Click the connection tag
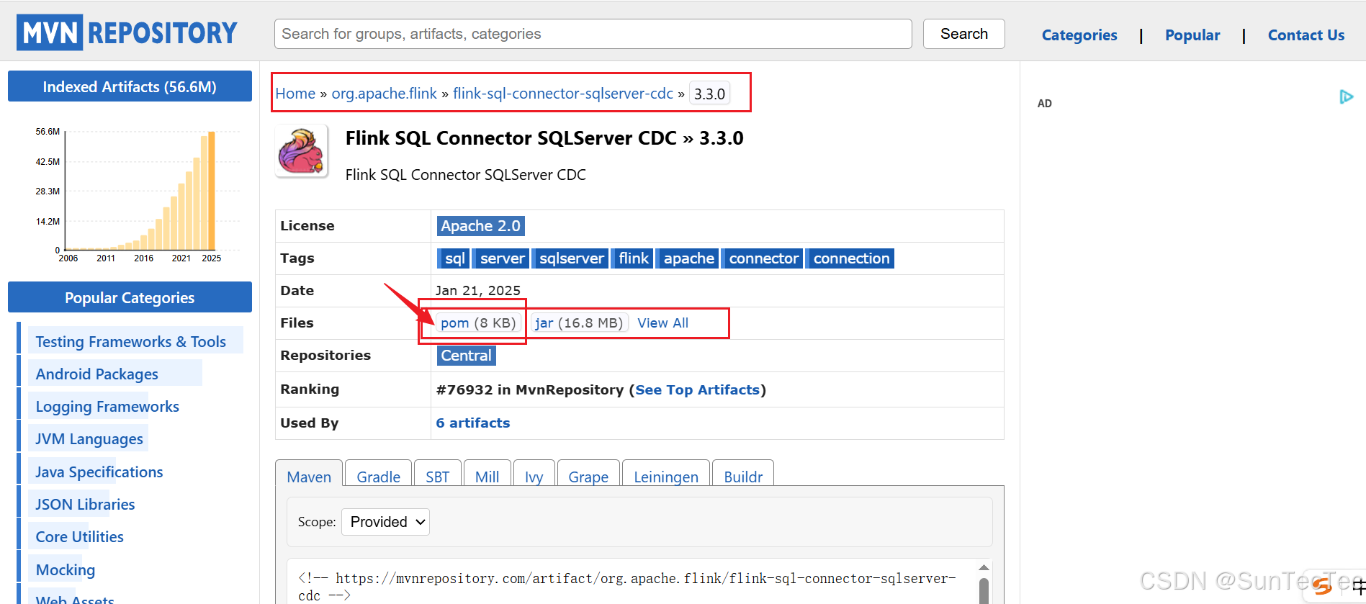Viewport: 1366px width, 604px height. [851, 258]
